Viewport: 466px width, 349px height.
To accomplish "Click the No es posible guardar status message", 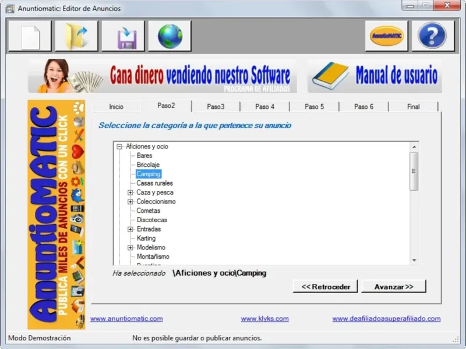I will pyautogui.click(x=197, y=339).
